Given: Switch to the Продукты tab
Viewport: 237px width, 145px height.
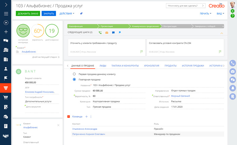Looking at the screenshot, I should click(x=171, y=66).
